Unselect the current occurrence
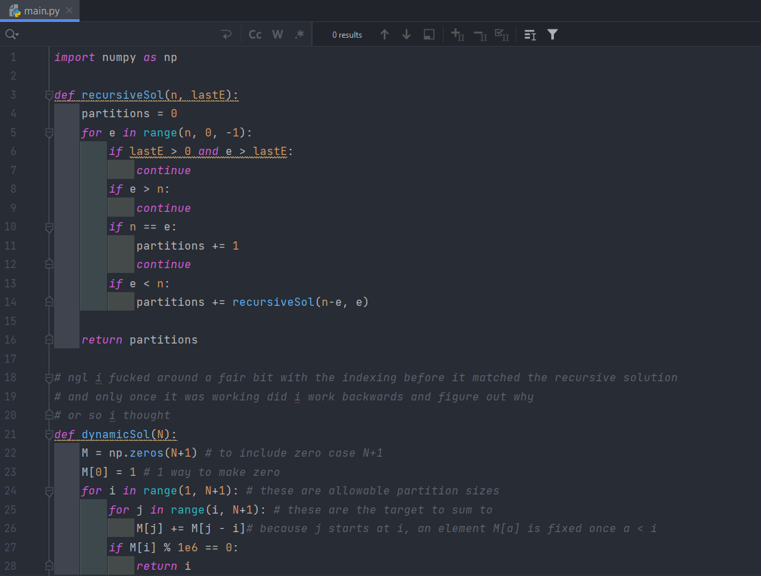 480,34
